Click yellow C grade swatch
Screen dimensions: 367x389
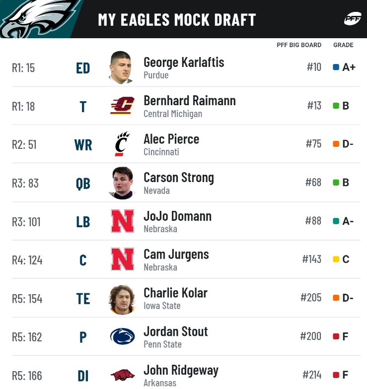(336, 259)
